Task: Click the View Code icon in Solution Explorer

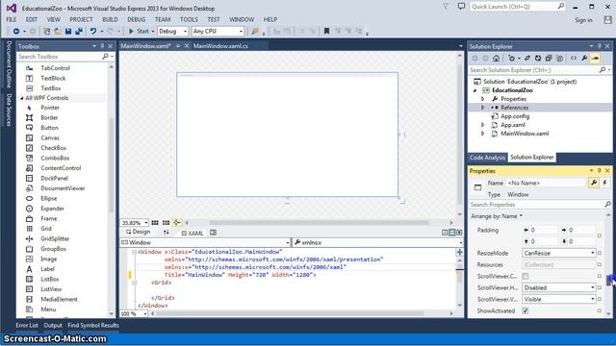Action: 574,58
